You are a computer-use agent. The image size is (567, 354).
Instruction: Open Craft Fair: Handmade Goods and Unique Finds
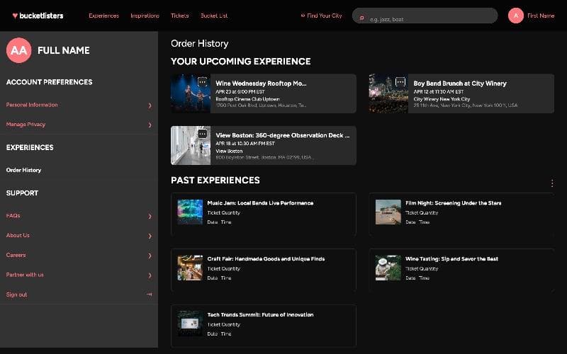pos(266,258)
